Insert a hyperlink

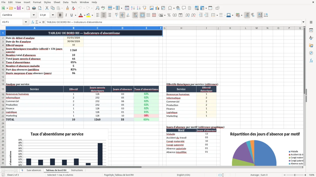click(178, 8)
